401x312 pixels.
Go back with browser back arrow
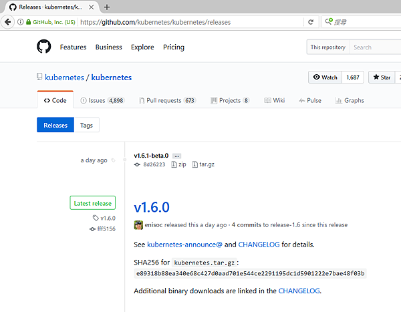(x=7, y=22)
